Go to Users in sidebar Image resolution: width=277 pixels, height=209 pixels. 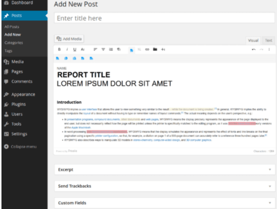17,114
